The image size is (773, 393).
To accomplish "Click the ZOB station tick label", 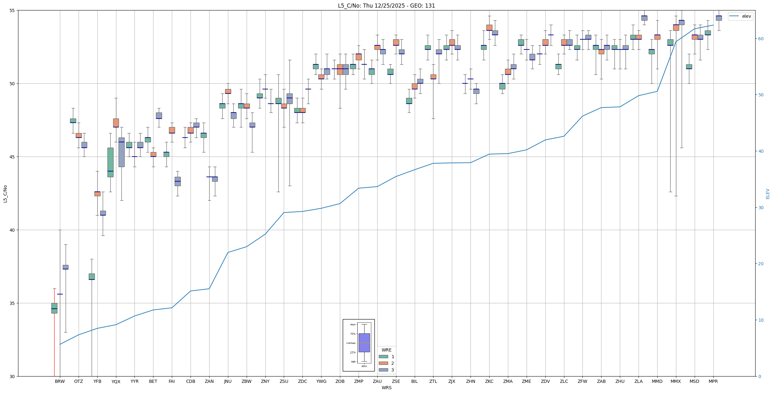I will pos(340,381).
